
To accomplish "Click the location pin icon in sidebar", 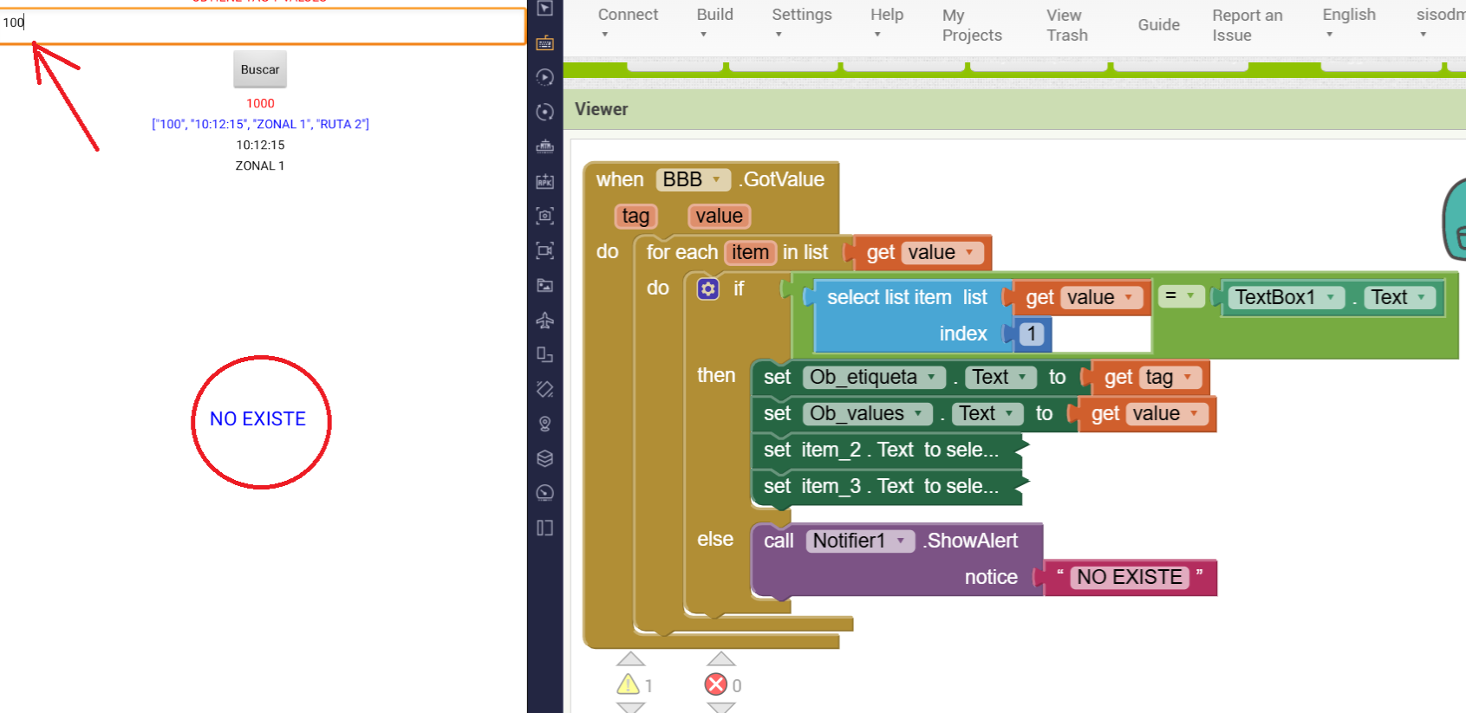I will 544,424.
